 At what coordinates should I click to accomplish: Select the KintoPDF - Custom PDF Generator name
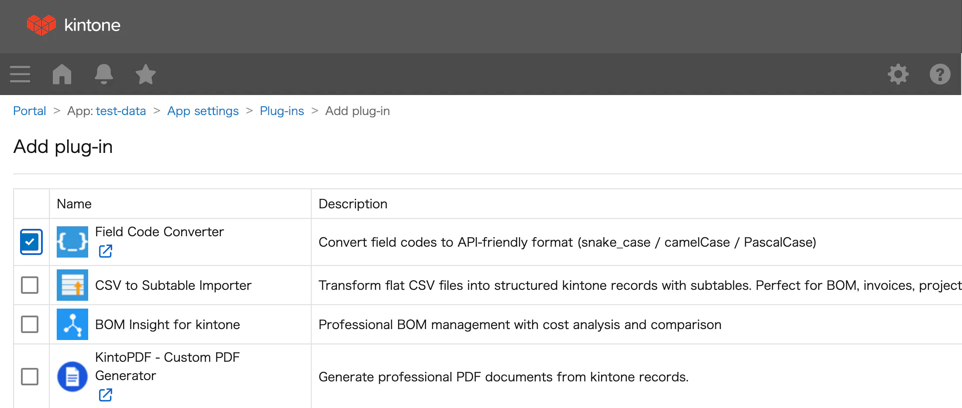click(168, 366)
